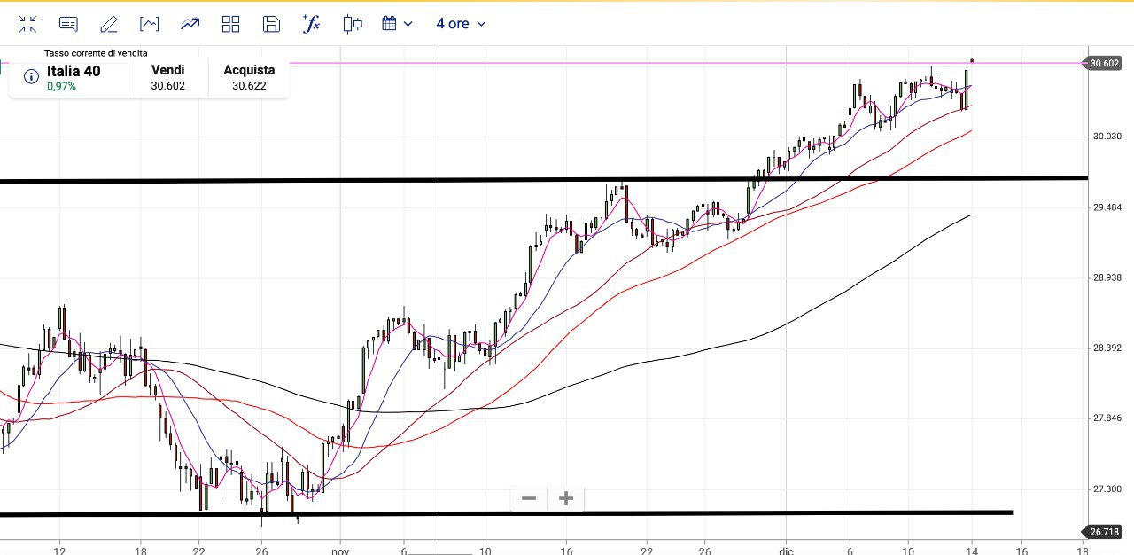Zoom out chart with minus button
This screenshot has width=1134, height=555.
[x=529, y=498]
